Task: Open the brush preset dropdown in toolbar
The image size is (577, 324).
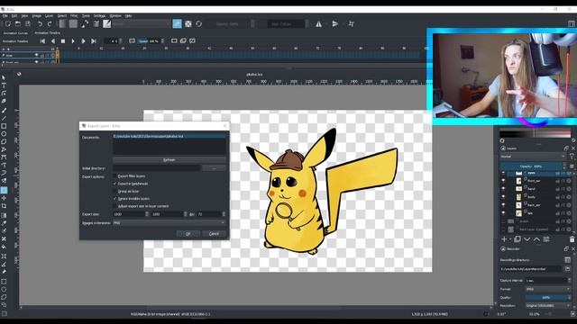Action: click(141, 24)
